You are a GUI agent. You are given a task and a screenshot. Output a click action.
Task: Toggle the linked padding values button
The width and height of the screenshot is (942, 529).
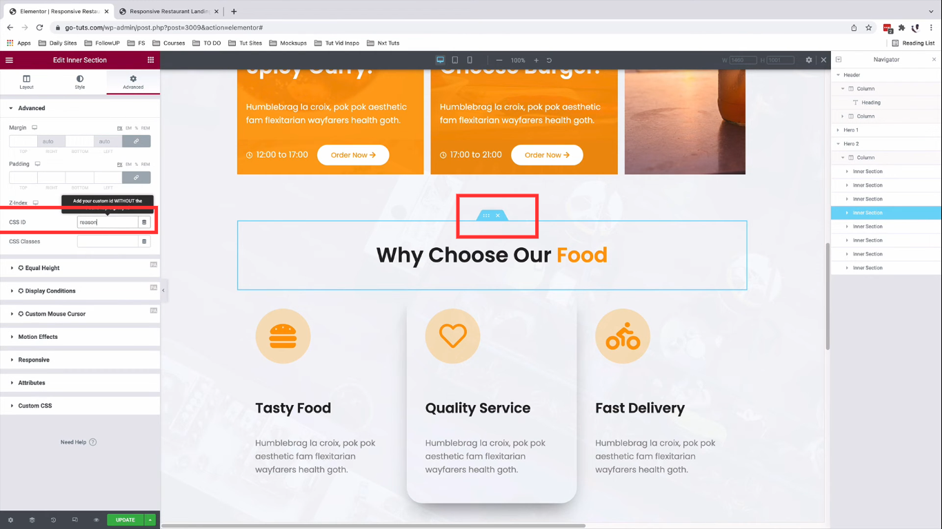(x=137, y=177)
